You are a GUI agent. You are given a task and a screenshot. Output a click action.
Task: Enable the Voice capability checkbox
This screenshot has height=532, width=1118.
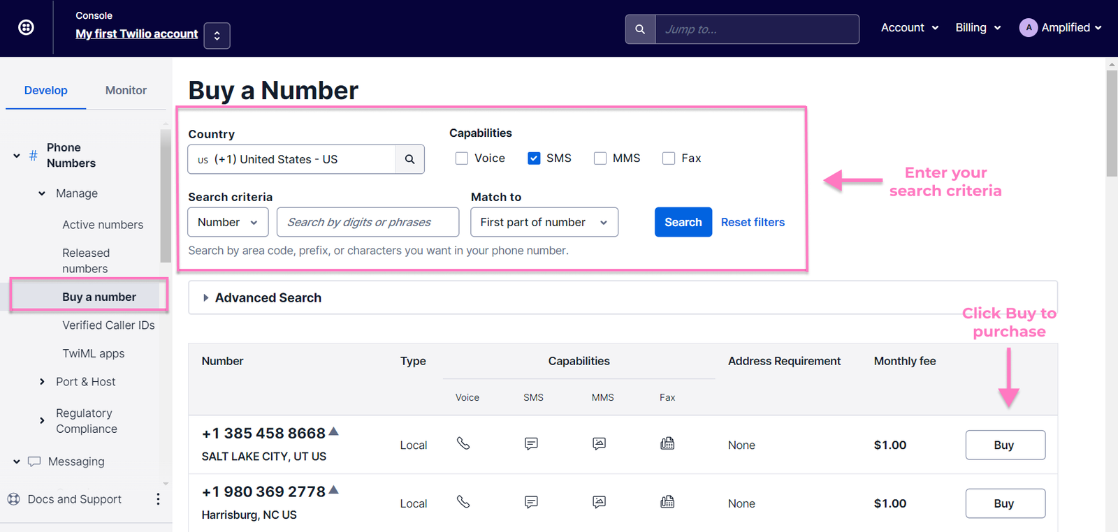coord(462,158)
